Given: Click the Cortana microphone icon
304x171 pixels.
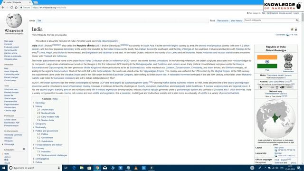Looking at the screenshot, I should (59, 168).
